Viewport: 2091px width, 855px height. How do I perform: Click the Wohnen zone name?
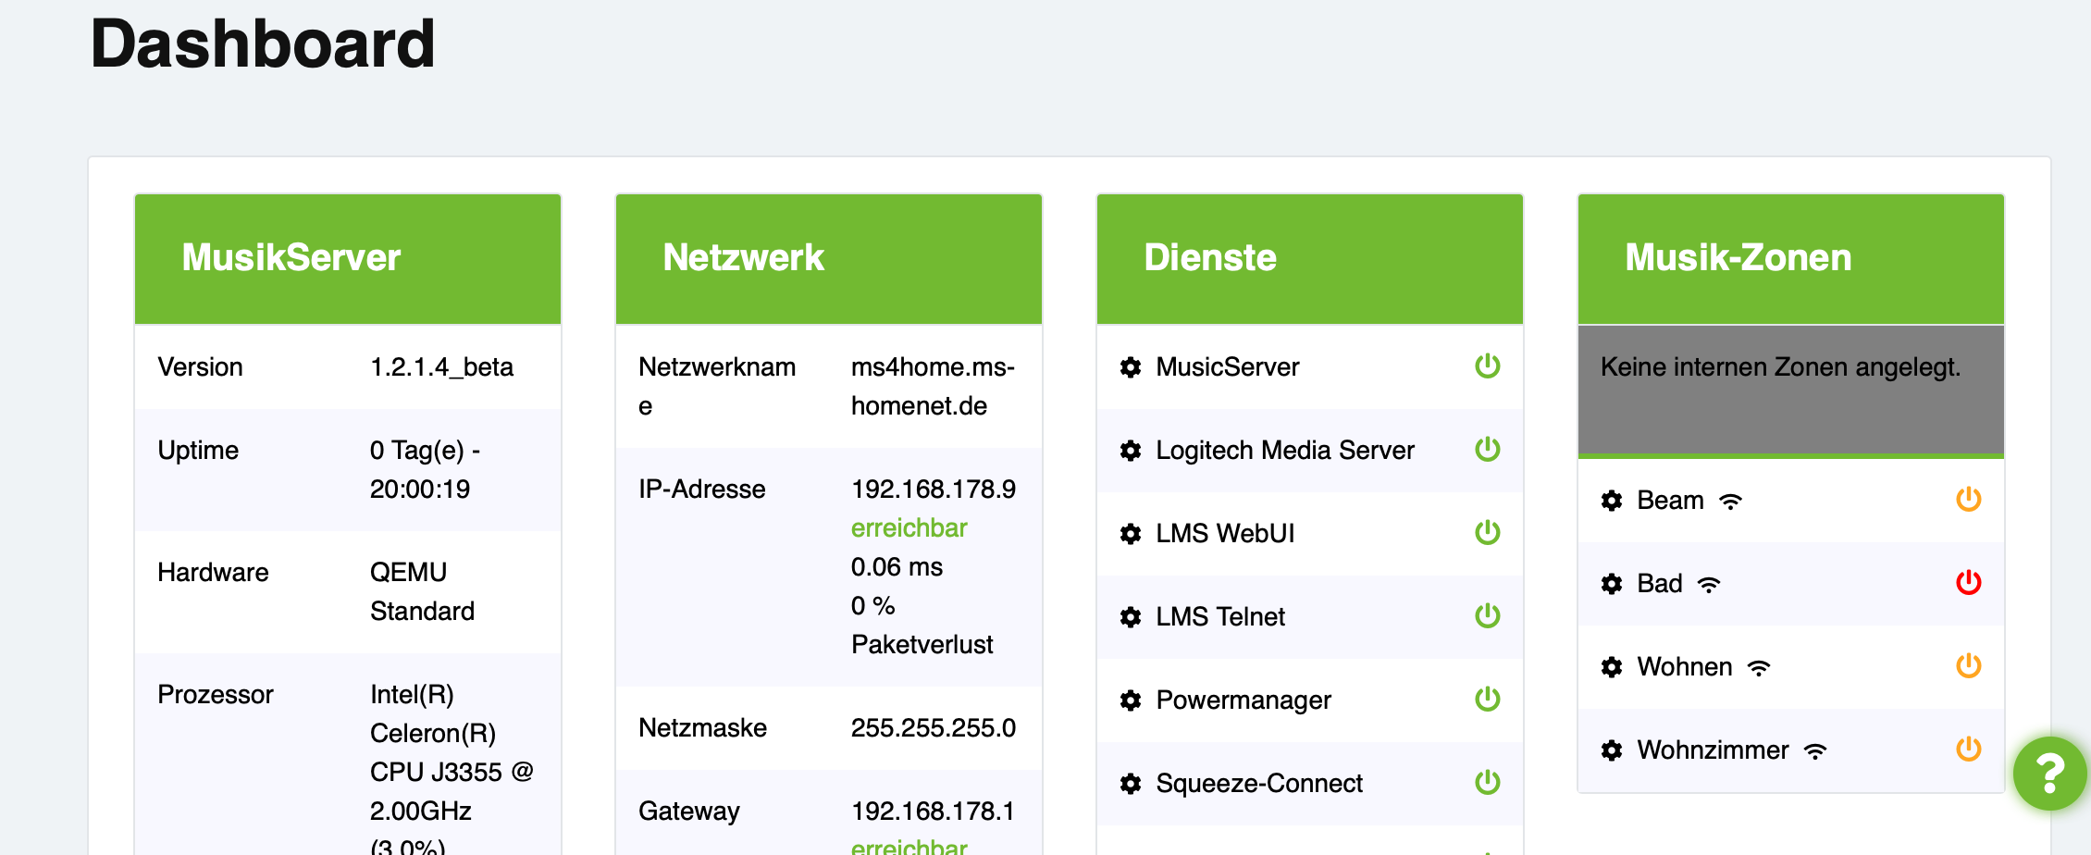coord(1684,667)
